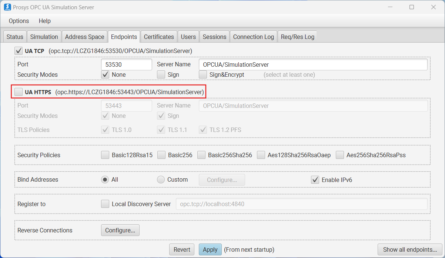Image resolution: width=445 pixels, height=258 pixels.
Task: Select the Endpoints tab
Action: coord(124,37)
